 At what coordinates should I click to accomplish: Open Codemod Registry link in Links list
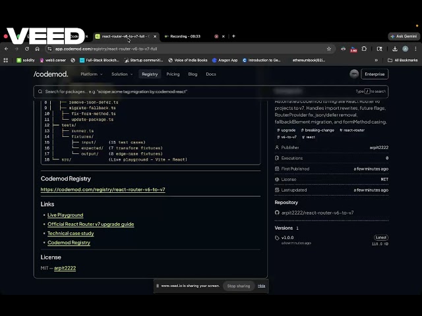coord(69,242)
